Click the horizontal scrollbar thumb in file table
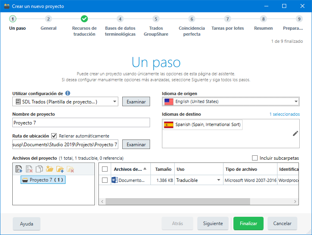The image size is (312, 235). [178, 201]
